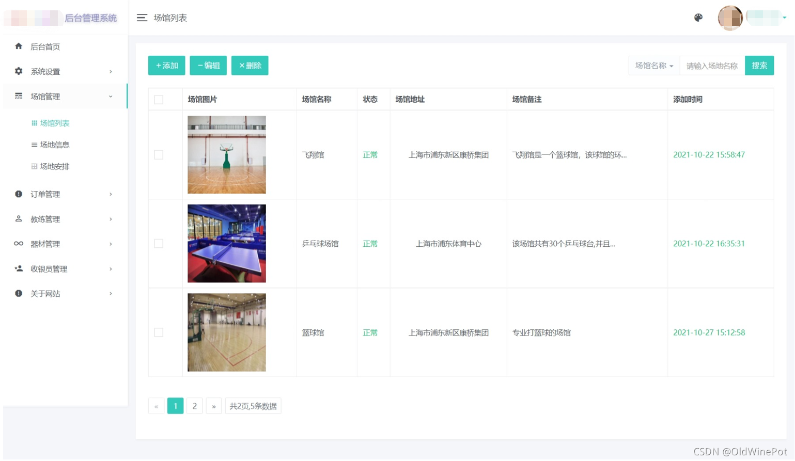This screenshot has height=461, width=795.
Task: Click the person icon beside 教练管理
Action: tap(19, 219)
